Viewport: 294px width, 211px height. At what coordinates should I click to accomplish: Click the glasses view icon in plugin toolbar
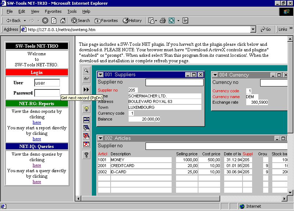point(86,78)
